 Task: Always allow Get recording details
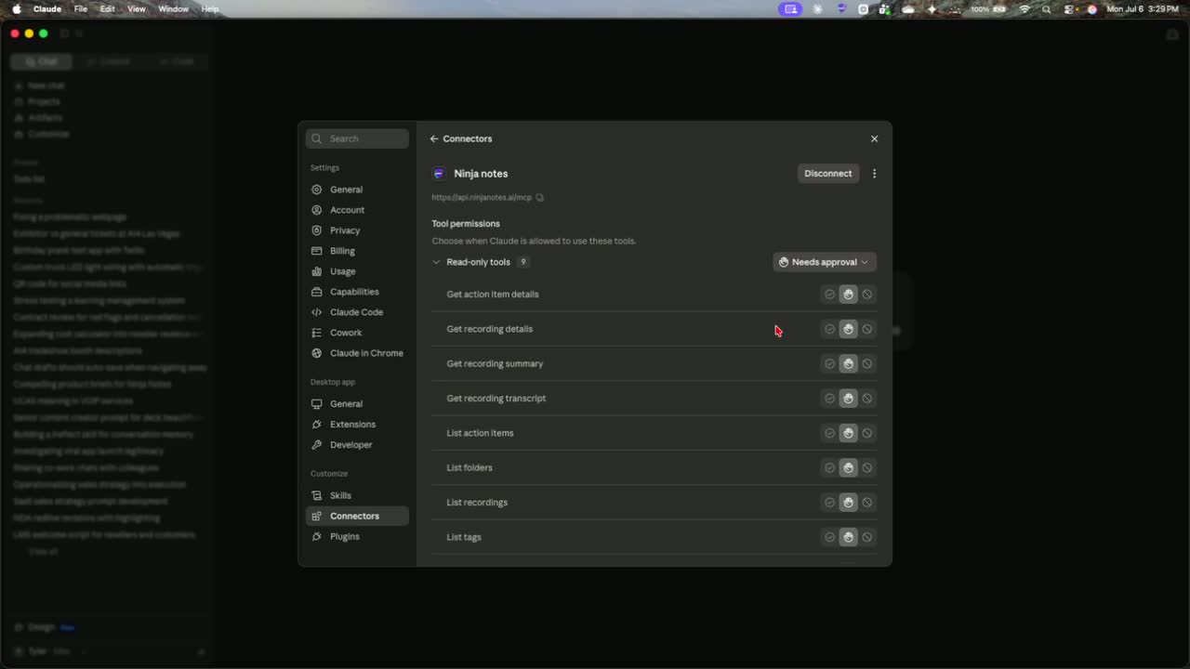pos(829,329)
